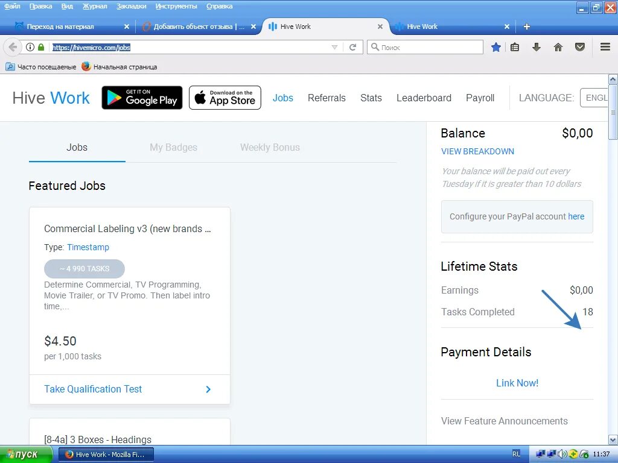Click the system clock showing 11:37

pos(601,454)
